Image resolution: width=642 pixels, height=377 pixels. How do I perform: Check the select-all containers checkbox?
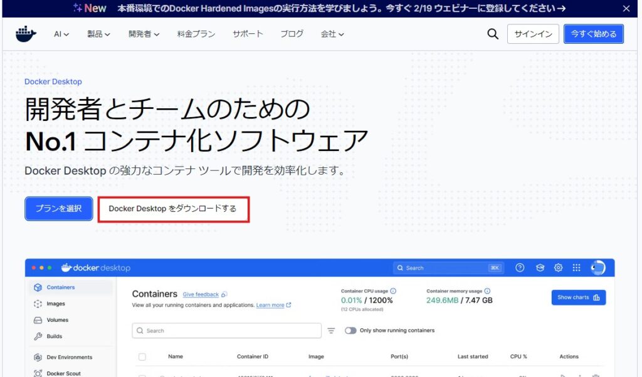coord(142,356)
